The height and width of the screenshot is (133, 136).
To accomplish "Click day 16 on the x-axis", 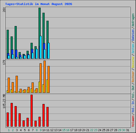I will pyautogui.click(x=68, y=130).
